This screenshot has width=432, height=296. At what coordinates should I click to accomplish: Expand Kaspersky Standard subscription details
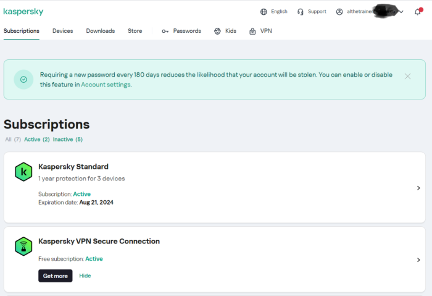(418, 188)
